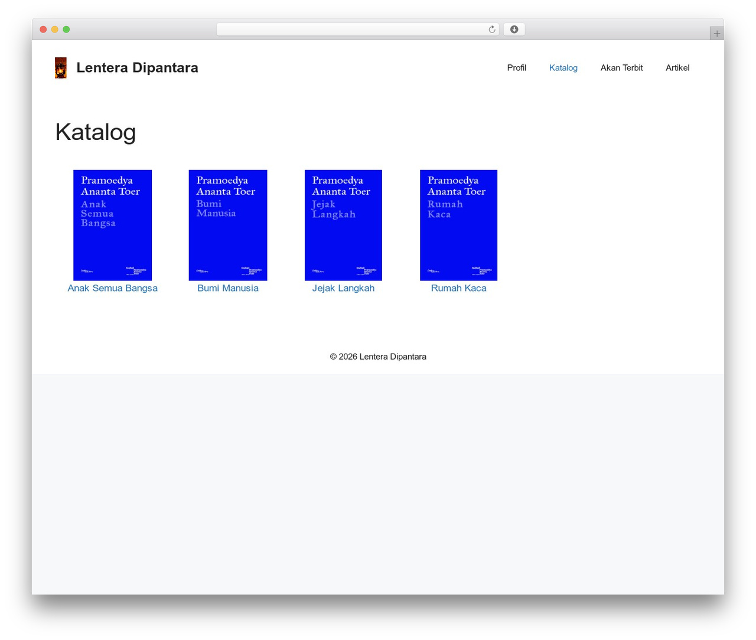This screenshot has height=640, width=756.
Task: Click the © 2026 Lentera Dipantara footer text
Action: click(378, 357)
